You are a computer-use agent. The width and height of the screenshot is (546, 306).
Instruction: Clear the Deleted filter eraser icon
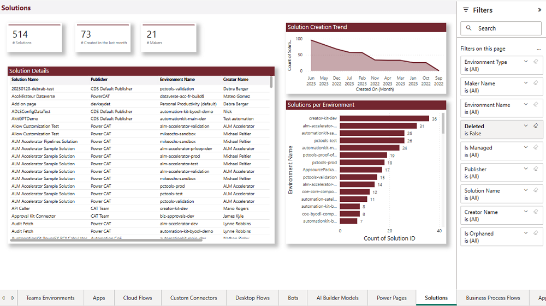(536, 126)
